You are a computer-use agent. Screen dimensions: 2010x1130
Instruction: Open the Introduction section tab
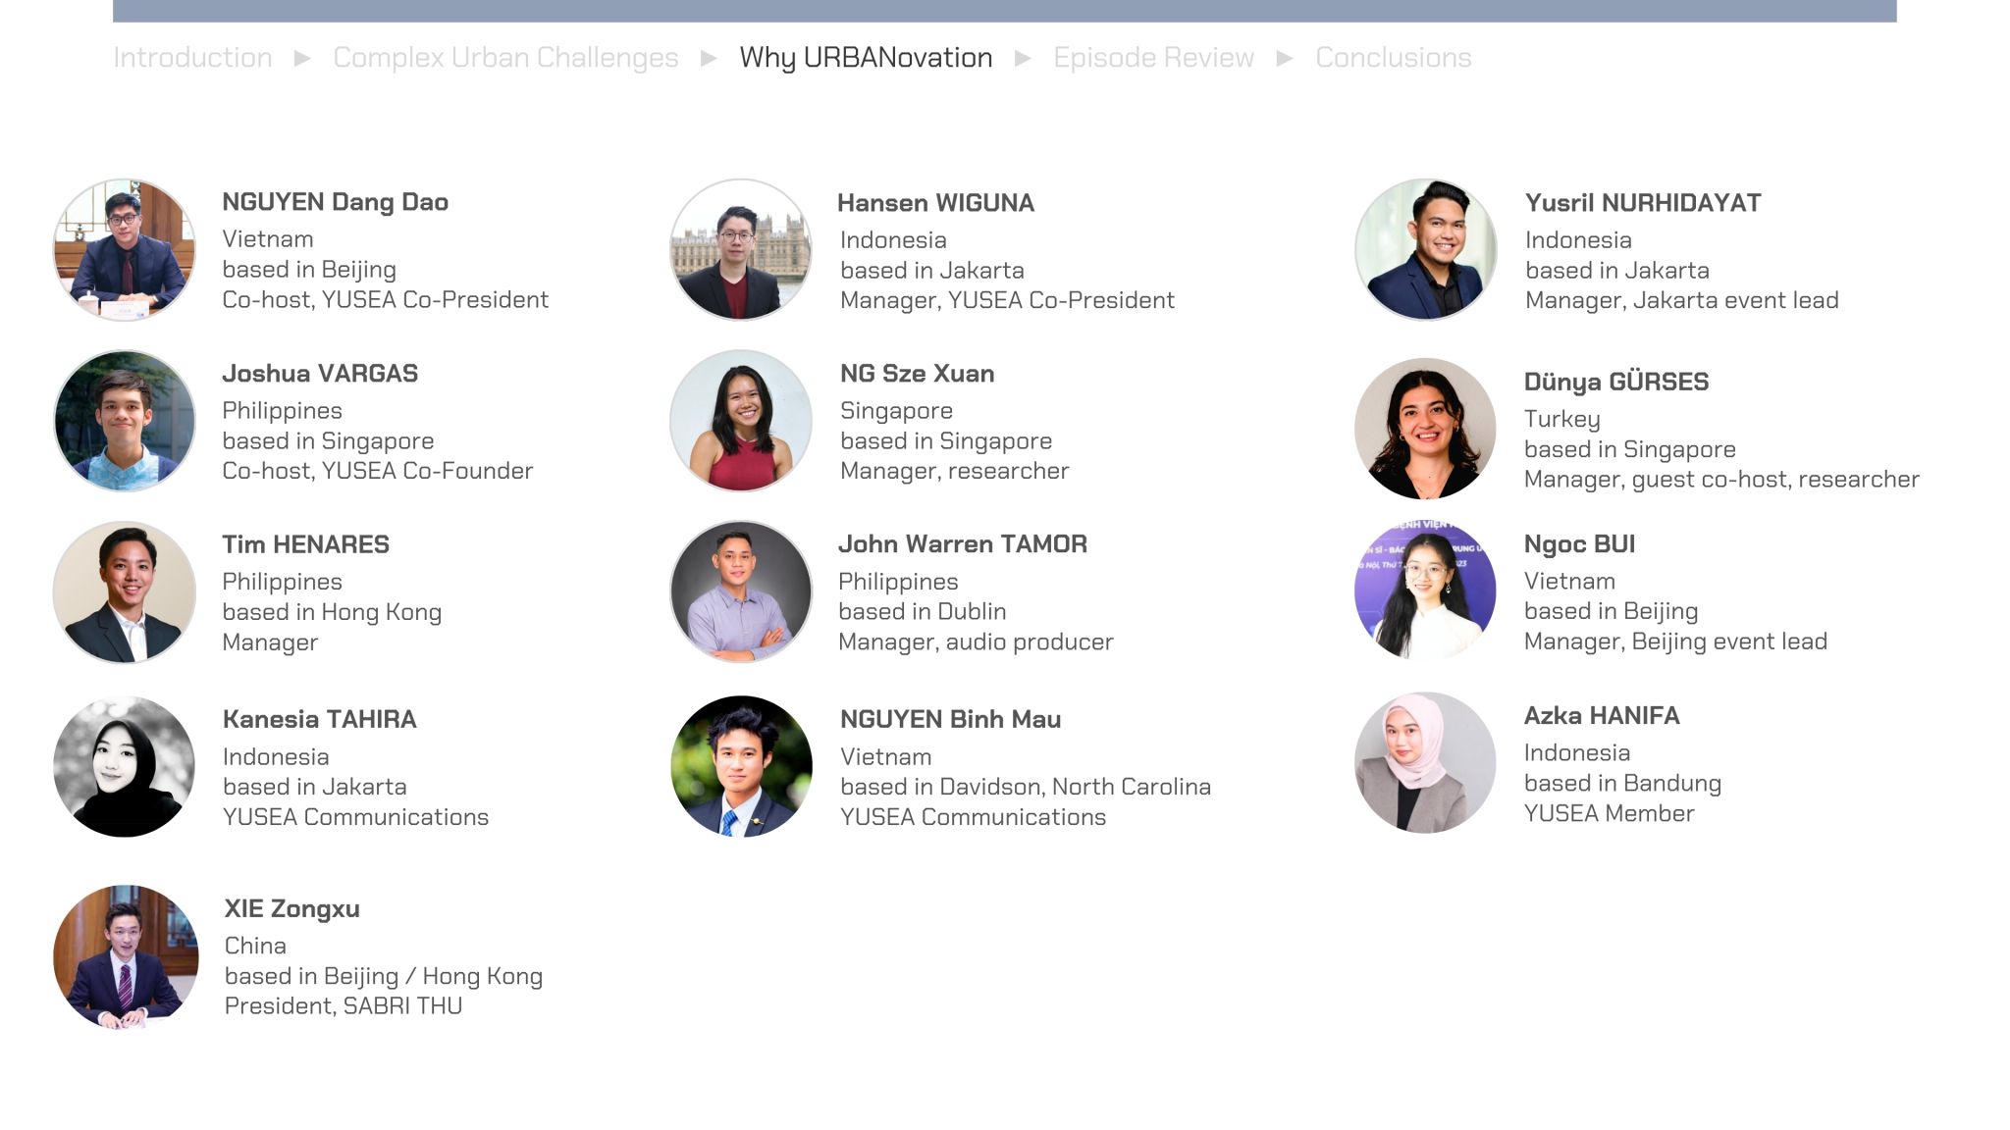pos(192,58)
